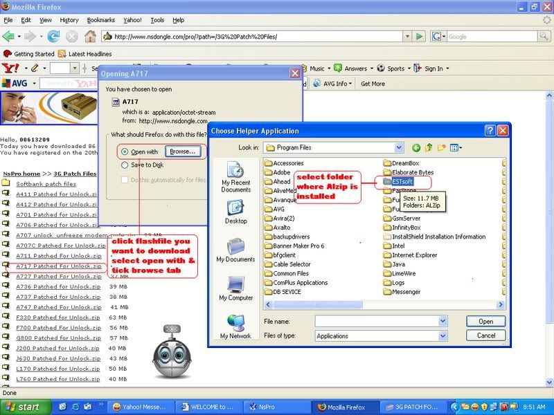Open My Recent Documents in places bar
554x415 pixels.
(235, 176)
